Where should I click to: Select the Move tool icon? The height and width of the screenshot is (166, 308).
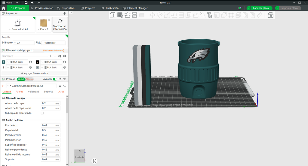(152, 15)
